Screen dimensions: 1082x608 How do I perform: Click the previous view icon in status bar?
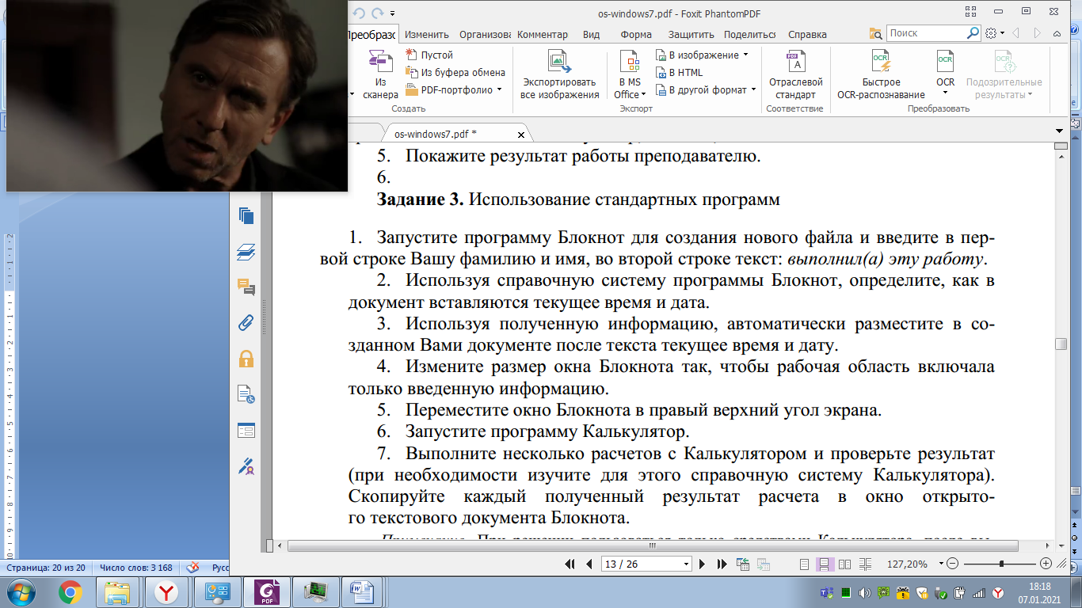click(743, 564)
